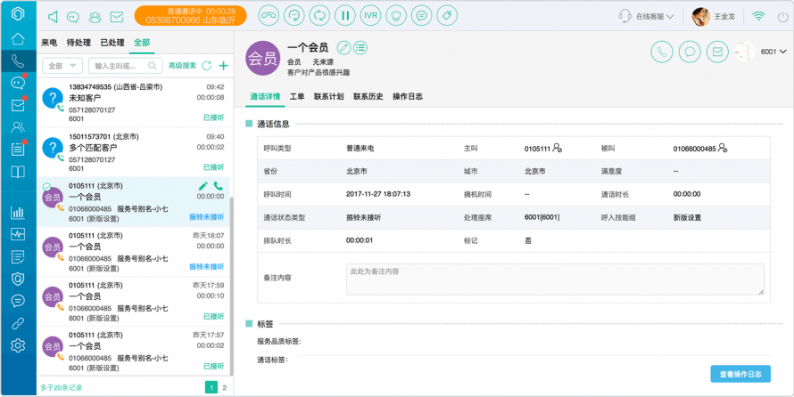Open the monitoring waveform icon in sidebar
Viewport: 794px width, 397px height.
(18, 234)
